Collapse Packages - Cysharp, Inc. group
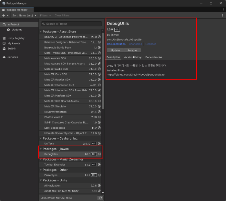Image resolution: width=226 pixels, height=201 pixels. point(41,138)
